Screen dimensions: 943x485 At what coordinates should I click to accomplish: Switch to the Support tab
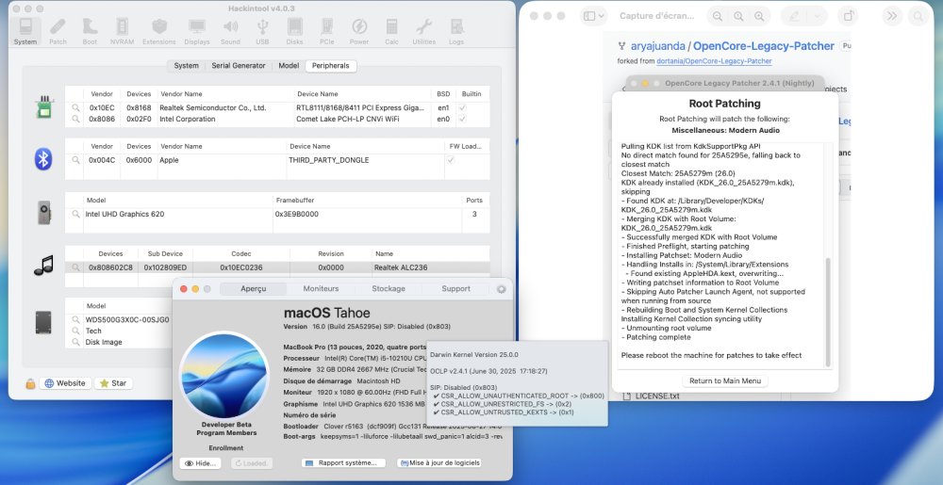455,289
